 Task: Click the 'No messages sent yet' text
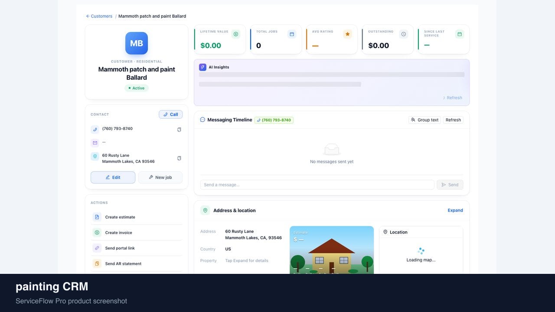coord(332,162)
